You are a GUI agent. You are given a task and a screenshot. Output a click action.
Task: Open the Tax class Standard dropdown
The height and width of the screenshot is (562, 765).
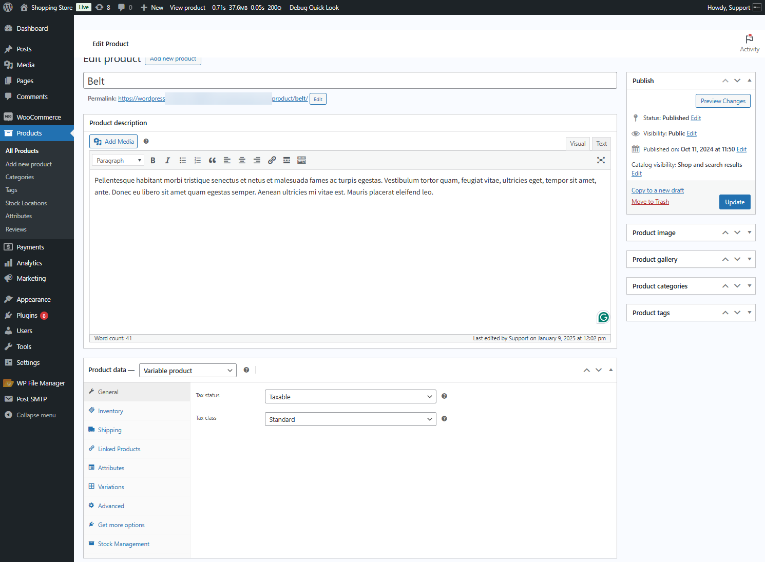(x=351, y=419)
